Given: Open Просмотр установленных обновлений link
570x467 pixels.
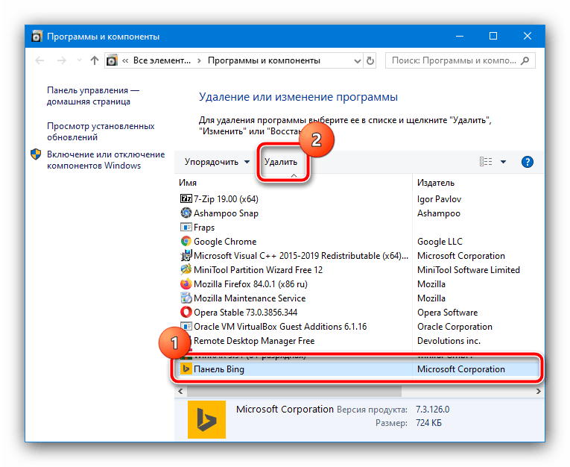Looking at the screenshot, I should [x=101, y=131].
